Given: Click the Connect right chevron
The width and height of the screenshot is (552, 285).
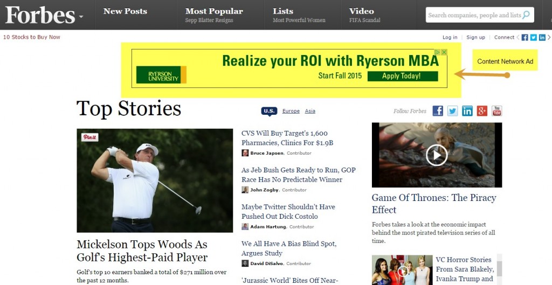Looking at the screenshot, I should tap(549, 37).
